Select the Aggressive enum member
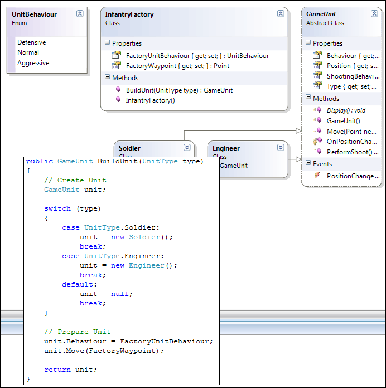This screenshot has width=386, height=388. click(x=33, y=63)
